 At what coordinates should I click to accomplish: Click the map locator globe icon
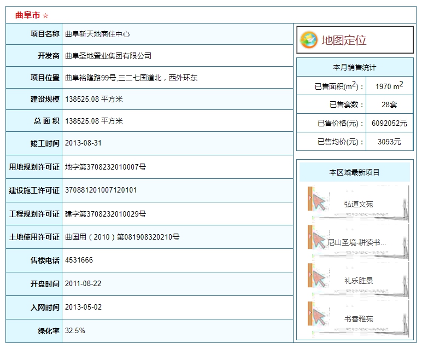[309, 40]
